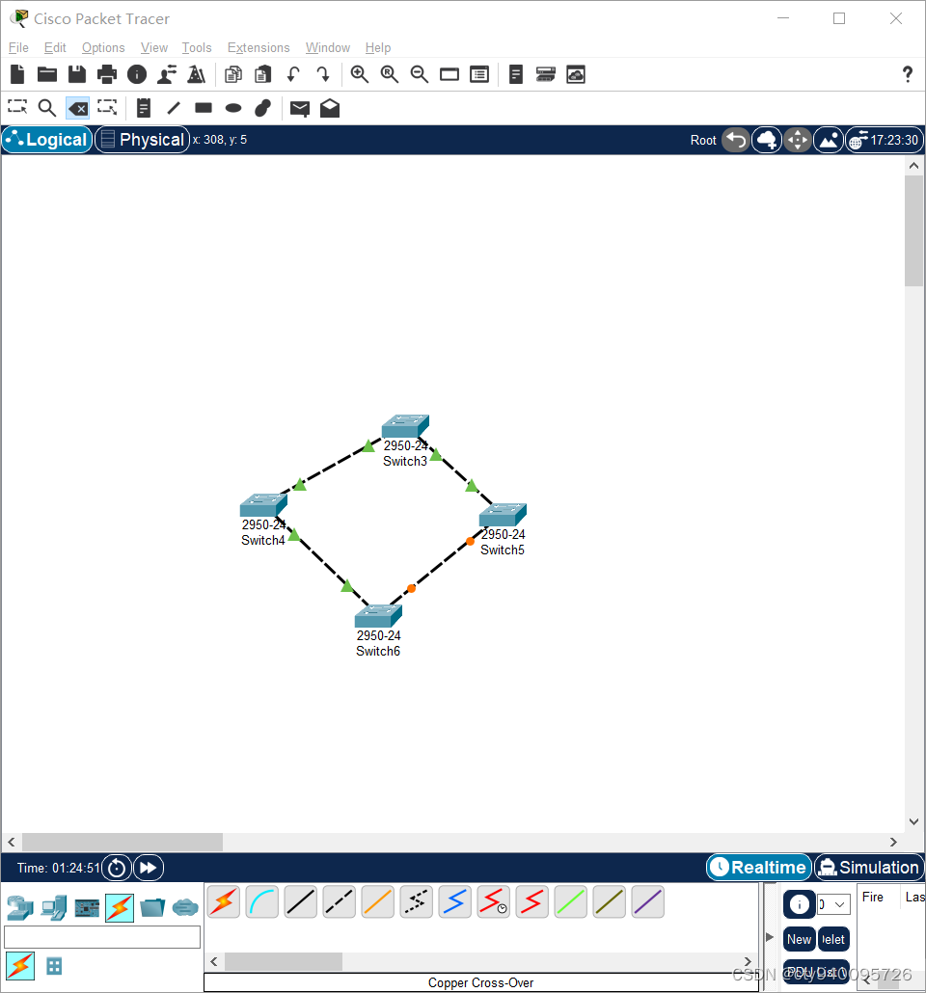Switch to Realtime mode
This screenshot has width=926, height=993.
click(x=759, y=867)
